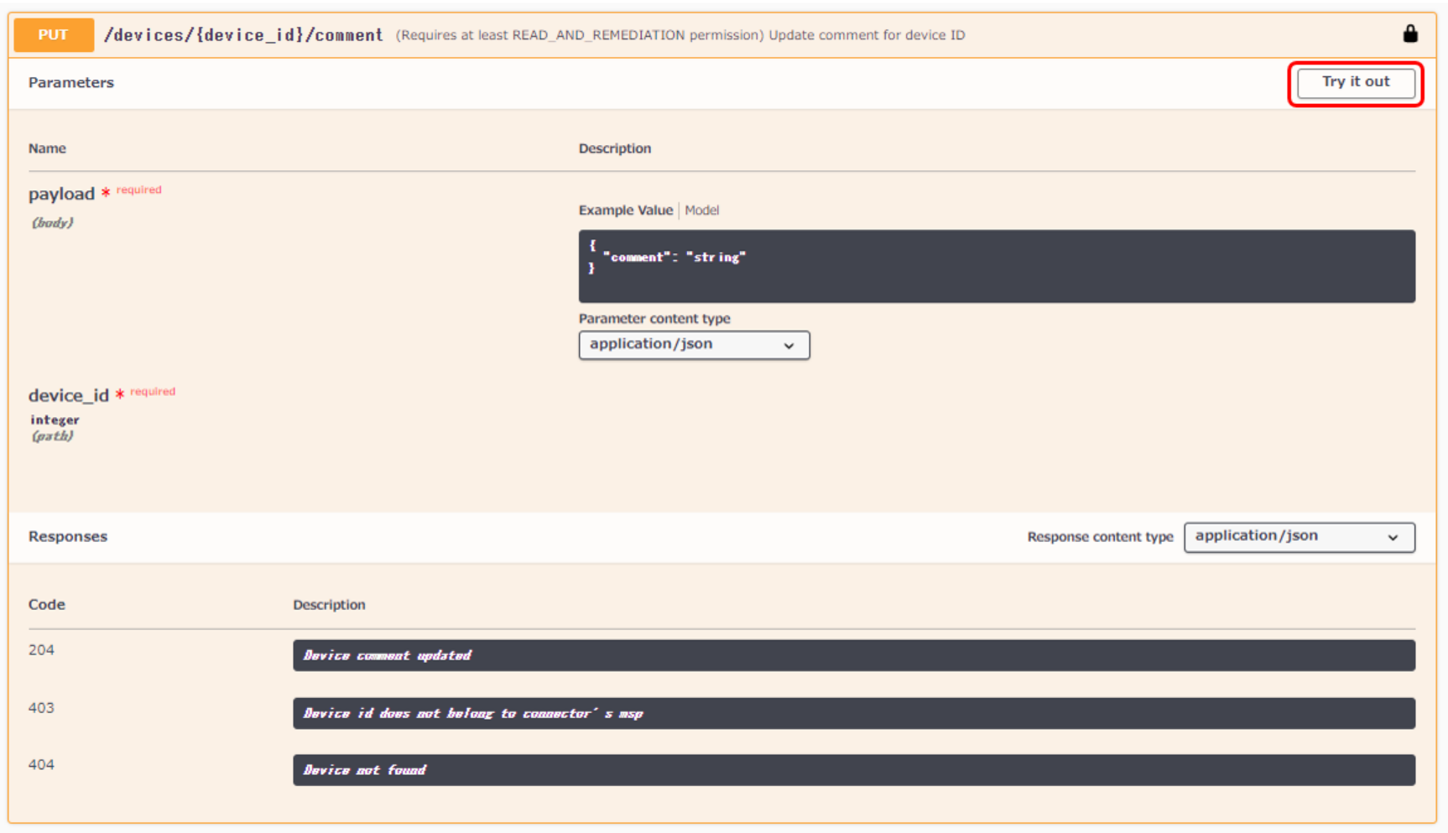Click the 404 response code

pyautogui.click(x=41, y=765)
